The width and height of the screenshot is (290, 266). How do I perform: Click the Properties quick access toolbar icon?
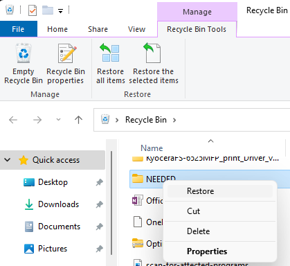pos(33,10)
